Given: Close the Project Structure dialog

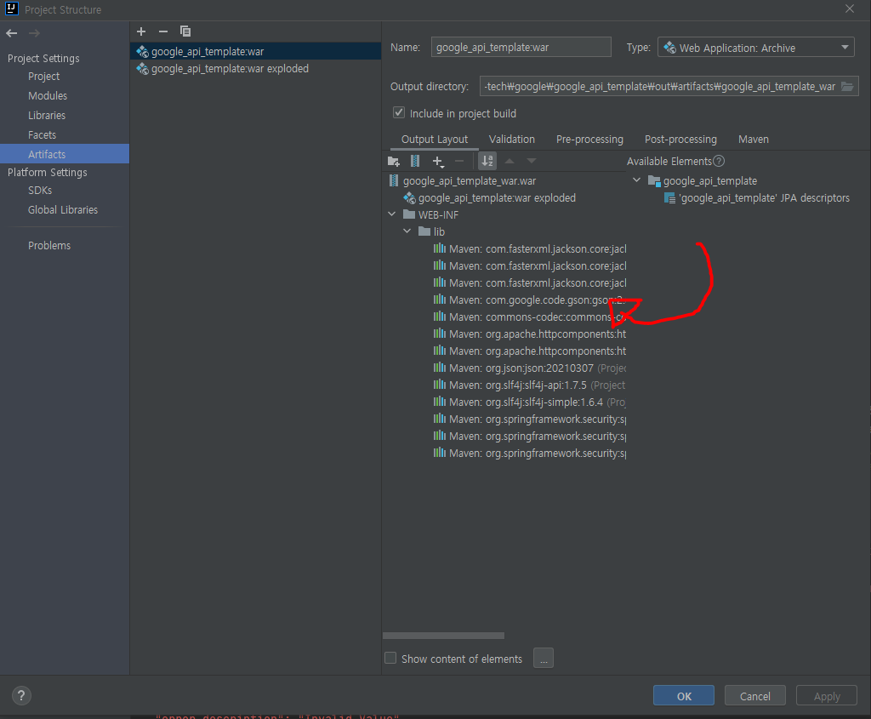Looking at the screenshot, I should pyautogui.click(x=850, y=9).
